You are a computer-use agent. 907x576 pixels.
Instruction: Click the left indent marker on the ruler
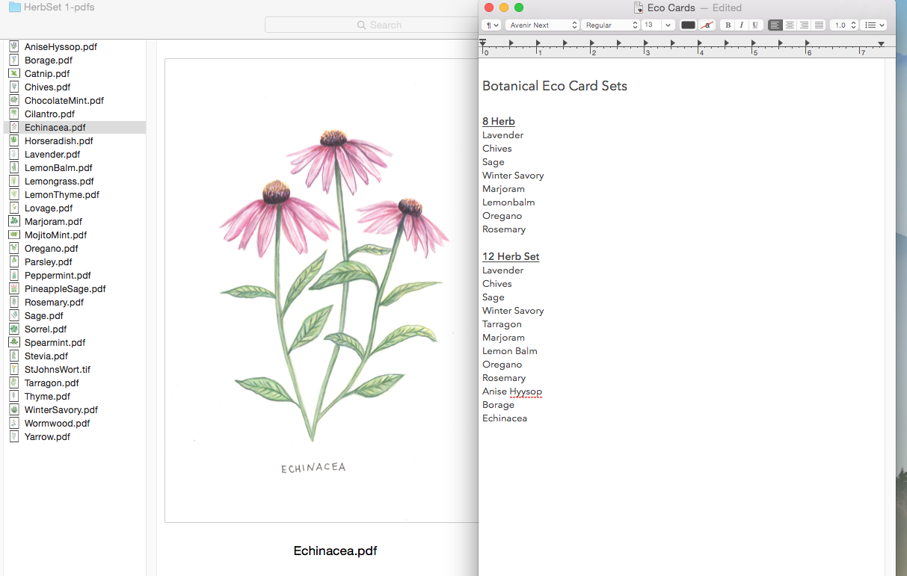coord(483,45)
